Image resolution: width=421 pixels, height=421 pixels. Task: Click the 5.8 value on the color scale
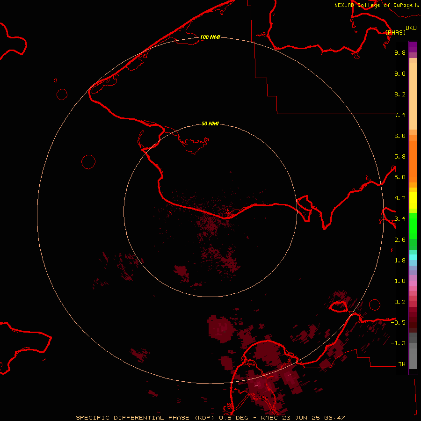(x=400, y=157)
